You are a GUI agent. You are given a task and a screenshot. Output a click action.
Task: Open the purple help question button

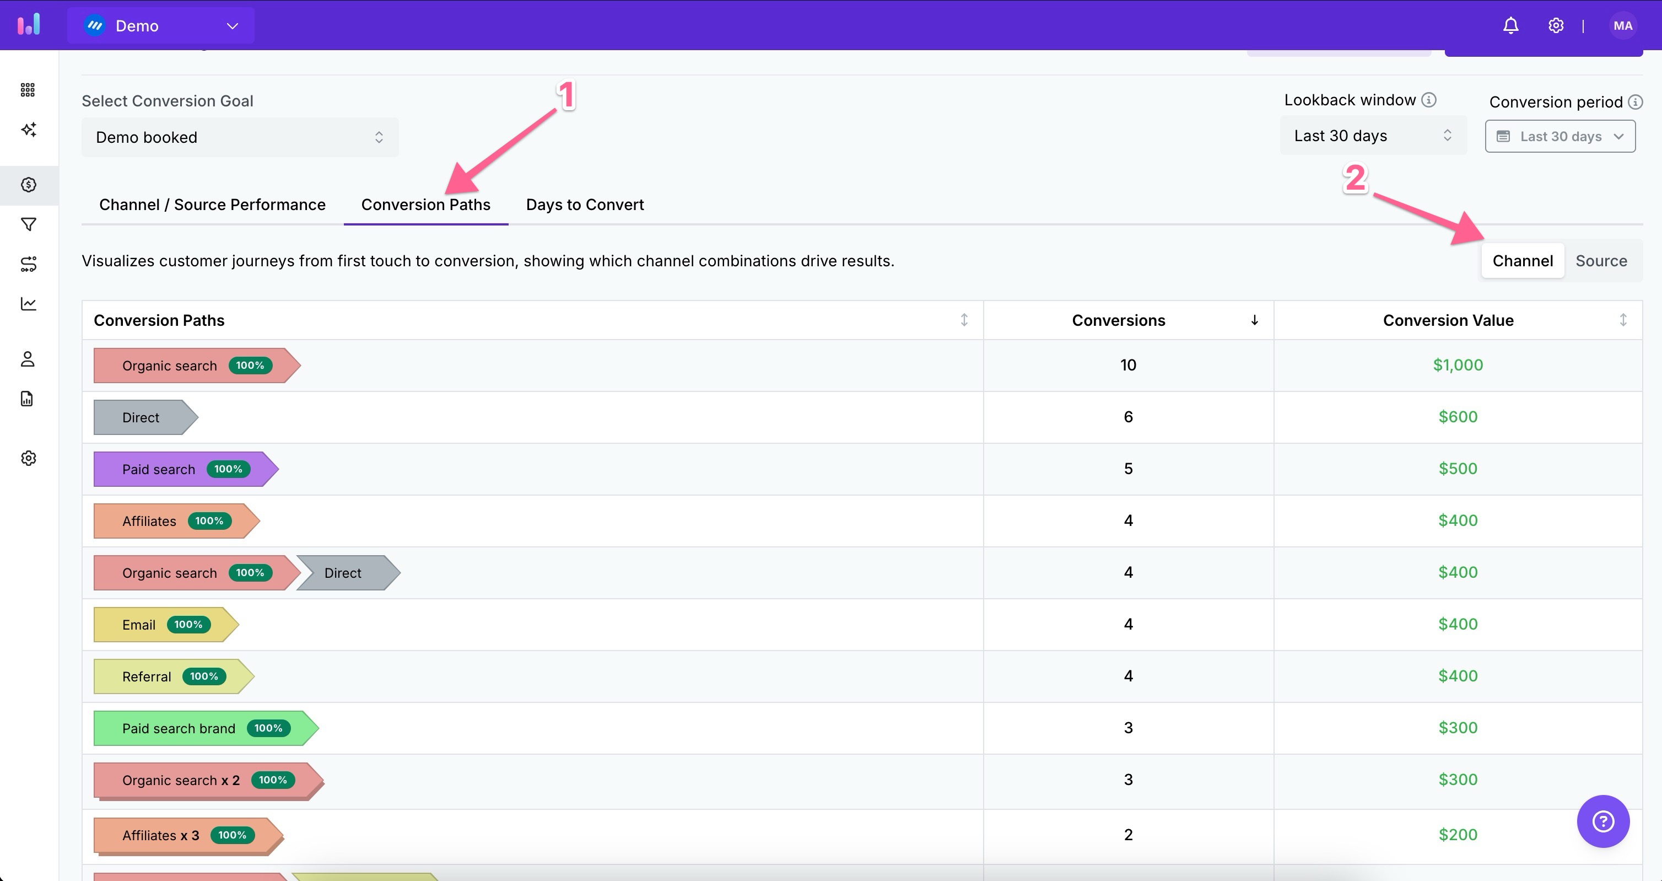tap(1602, 821)
